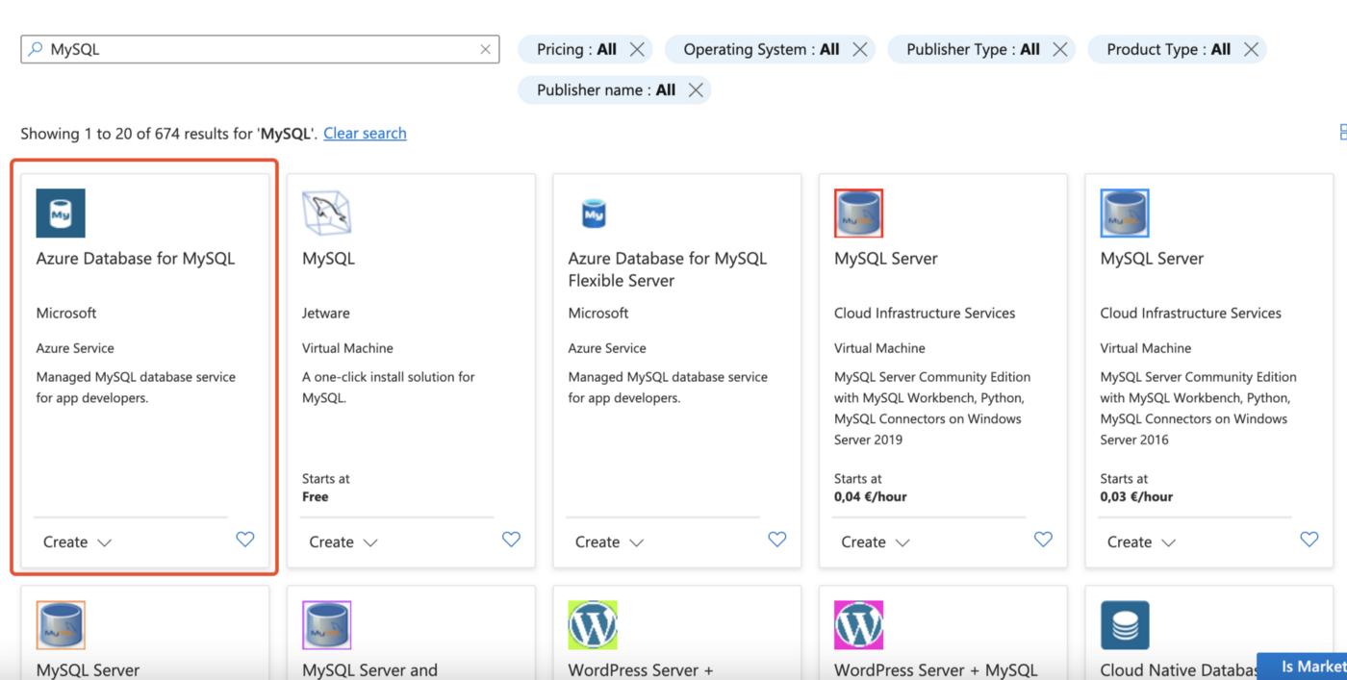This screenshot has height=680, width=1347.
Task: Remove the Operating System filter
Action: click(859, 50)
